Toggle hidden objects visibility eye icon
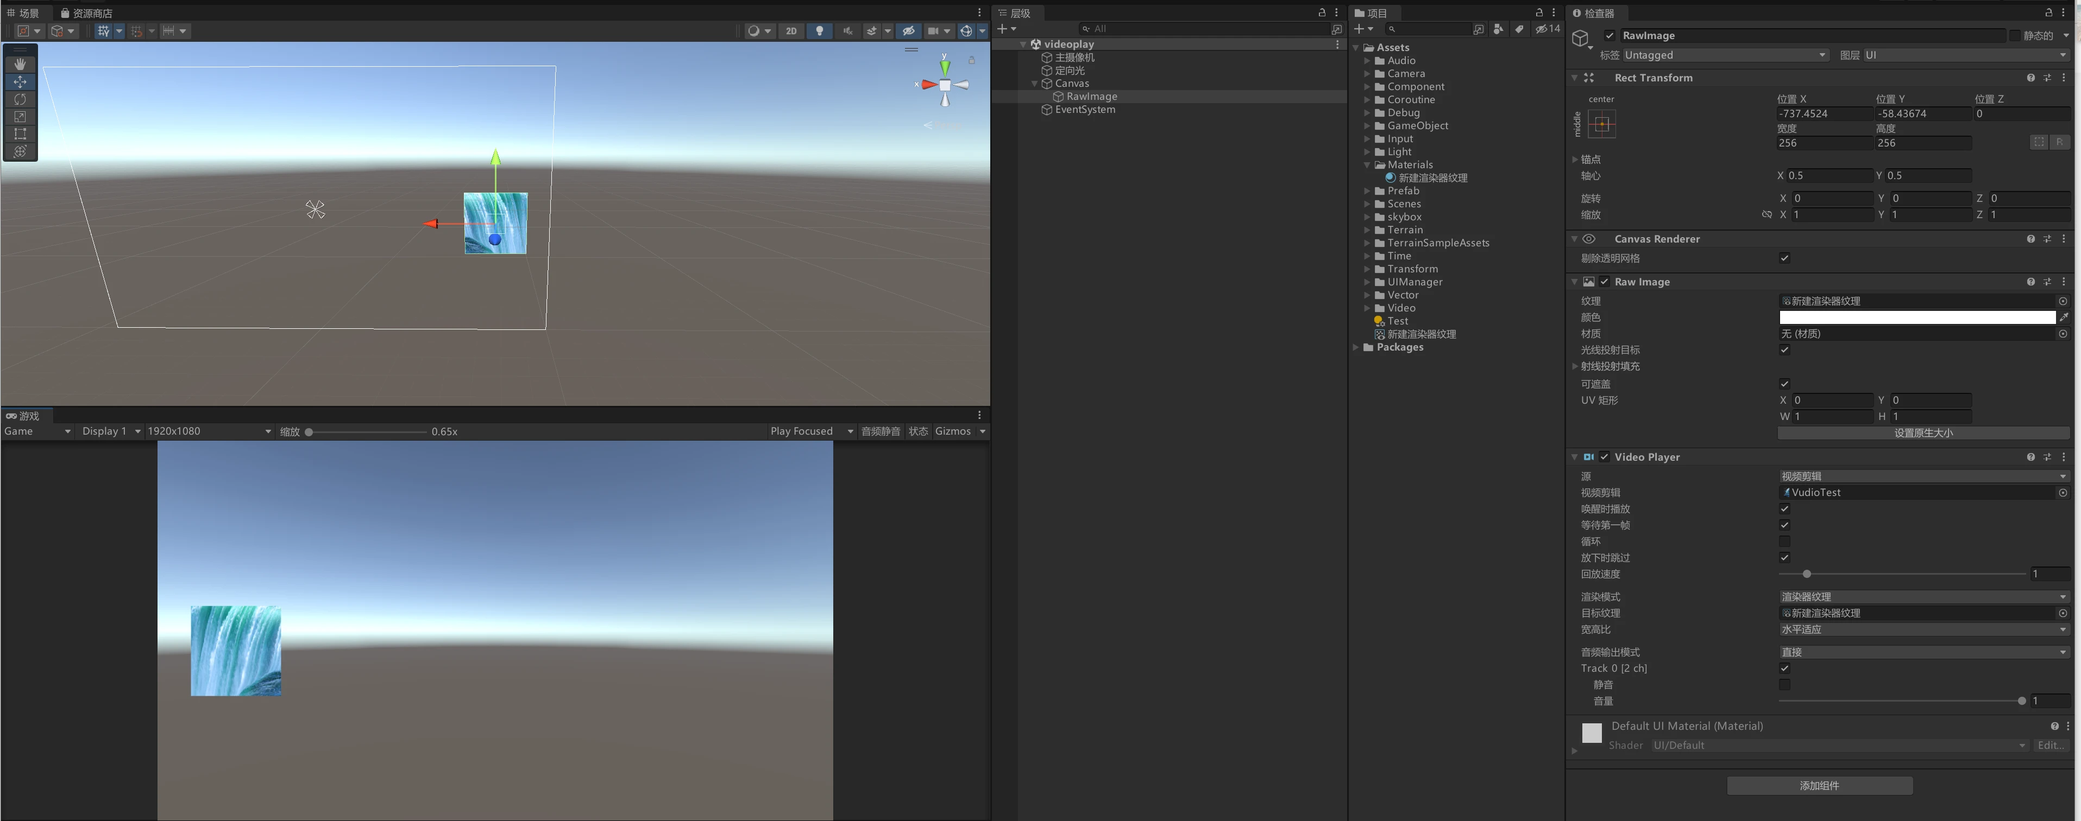The height and width of the screenshot is (821, 2081). [908, 31]
